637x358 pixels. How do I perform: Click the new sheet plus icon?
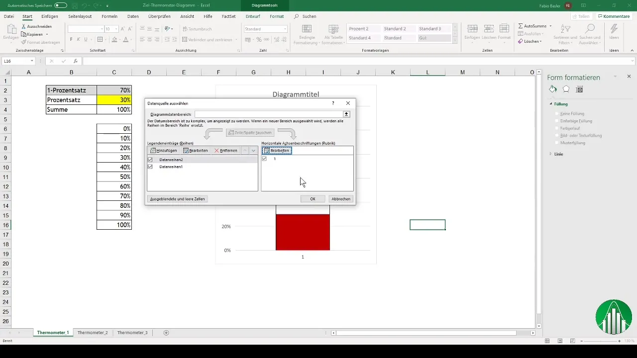coord(166,333)
